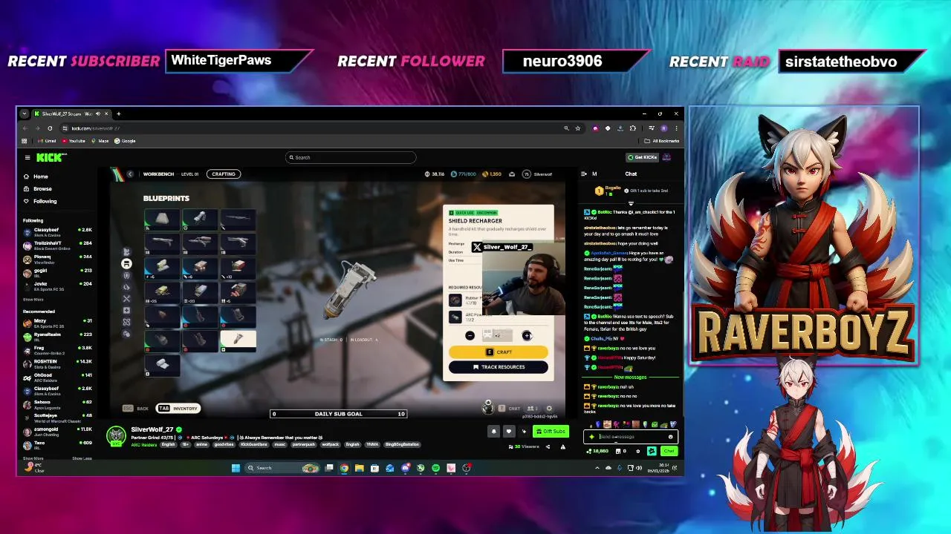Click the ARC Raiders category link
This screenshot has width=951, height=534.
tap(144, 444)
